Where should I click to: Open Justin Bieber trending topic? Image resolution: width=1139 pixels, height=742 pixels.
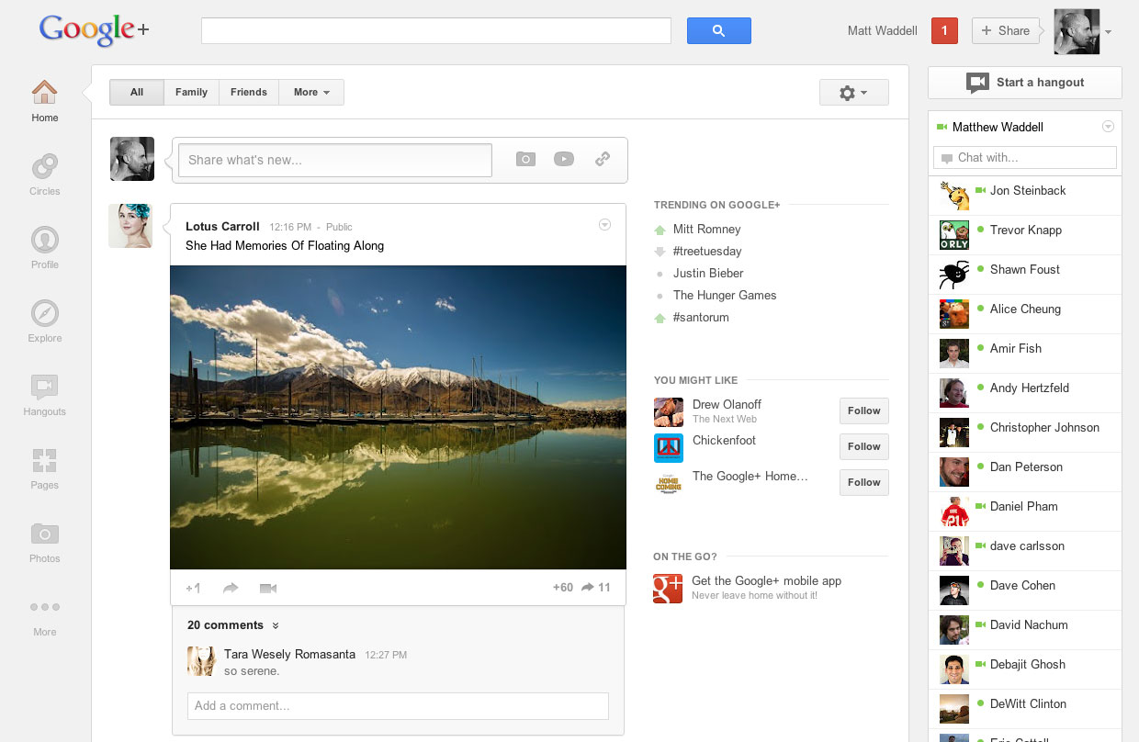[x=708, y=274]
